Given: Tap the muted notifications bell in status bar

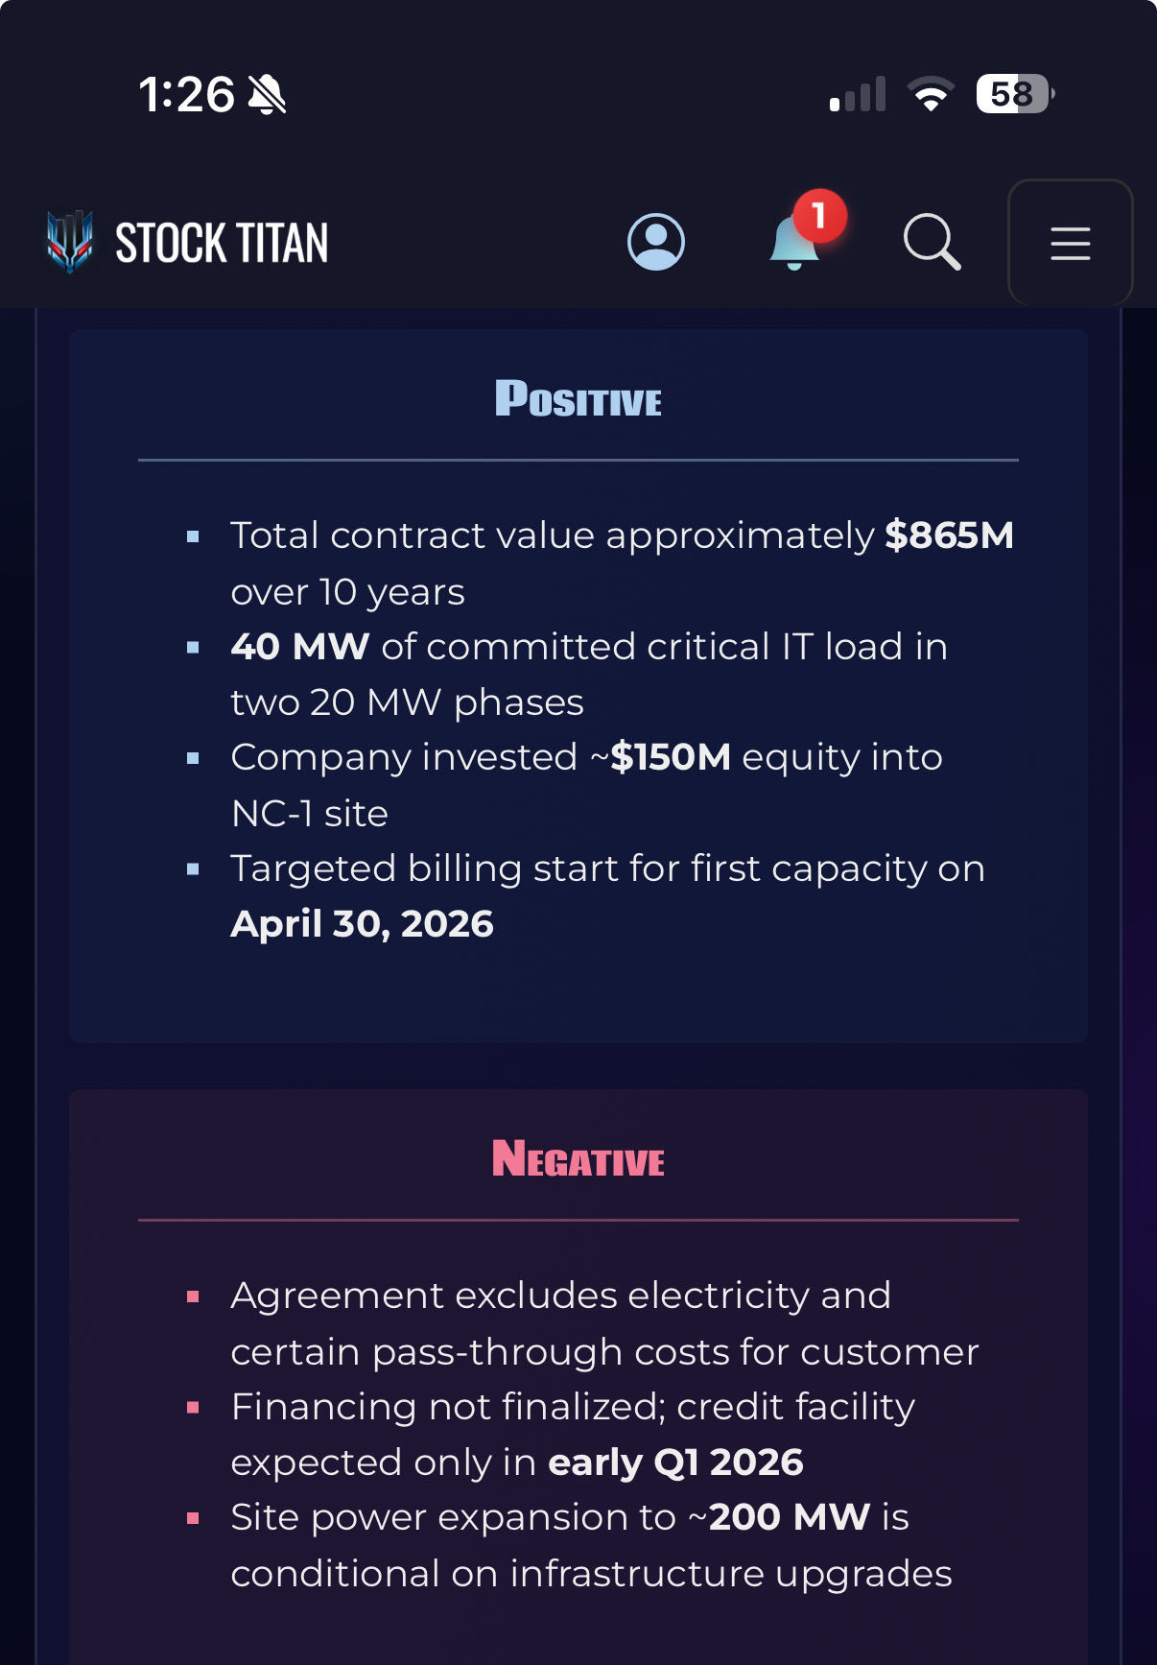Looking at the screenshot, I should [x=266, y=92].
